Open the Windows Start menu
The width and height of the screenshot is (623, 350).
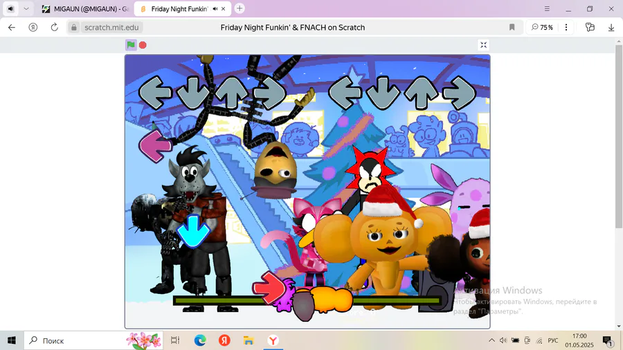[x=12, y=340]
